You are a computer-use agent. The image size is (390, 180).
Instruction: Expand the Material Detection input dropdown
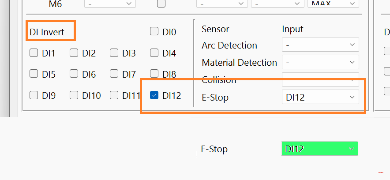(320, 63)
